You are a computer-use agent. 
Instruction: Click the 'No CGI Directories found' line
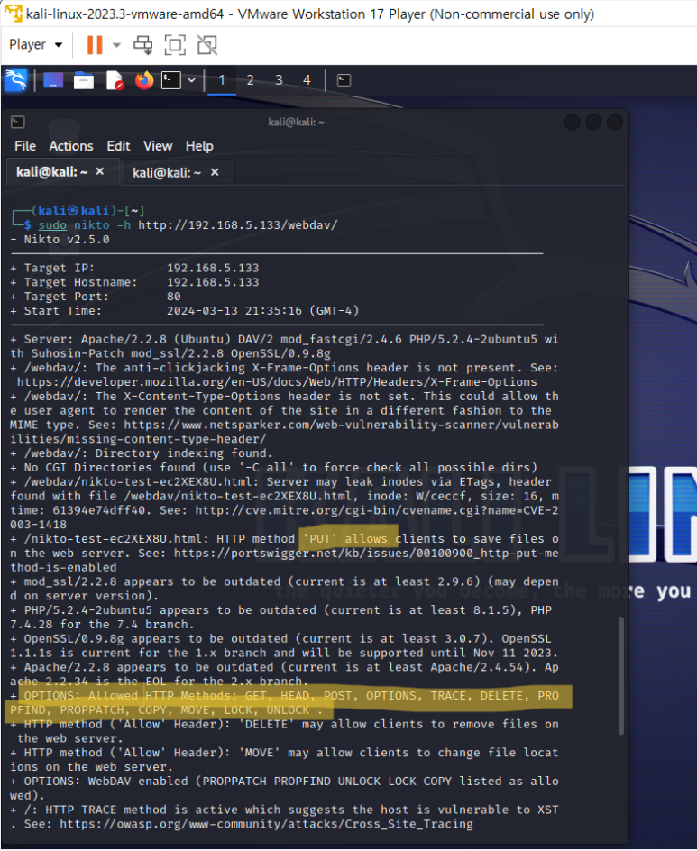tap(273, 467)
